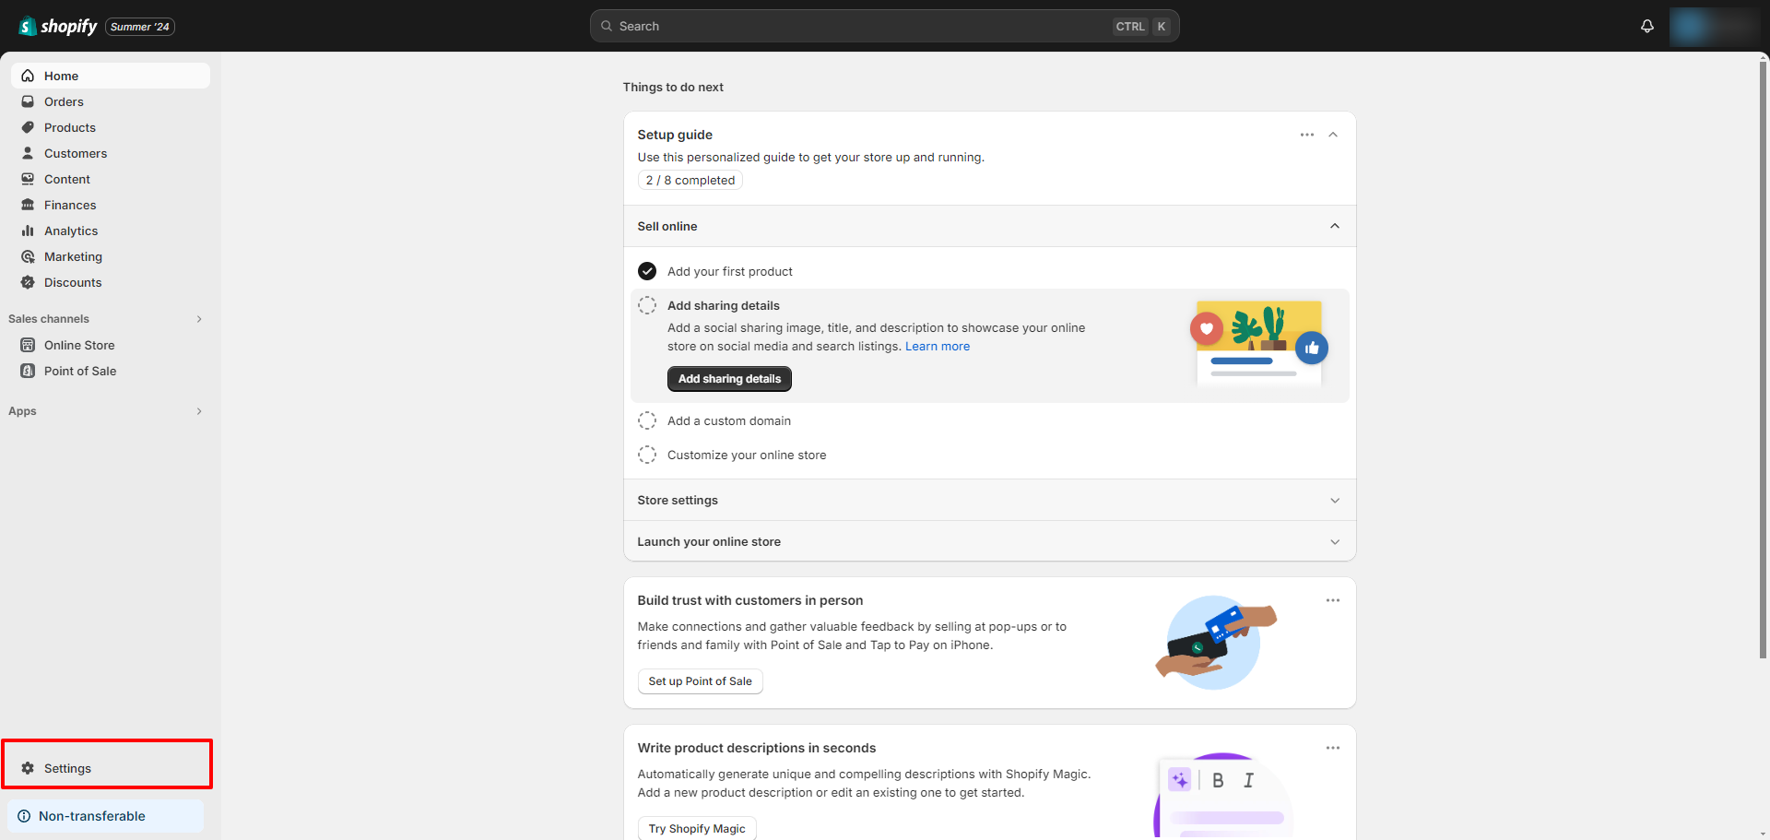Toggle the Add your first product checkmark
Viewport: 1770px width, 840px height.
pos(647,271)
